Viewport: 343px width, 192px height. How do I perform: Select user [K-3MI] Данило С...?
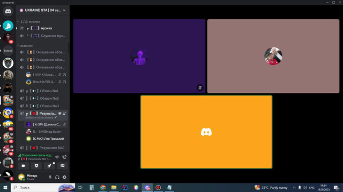tap(46, 124)
